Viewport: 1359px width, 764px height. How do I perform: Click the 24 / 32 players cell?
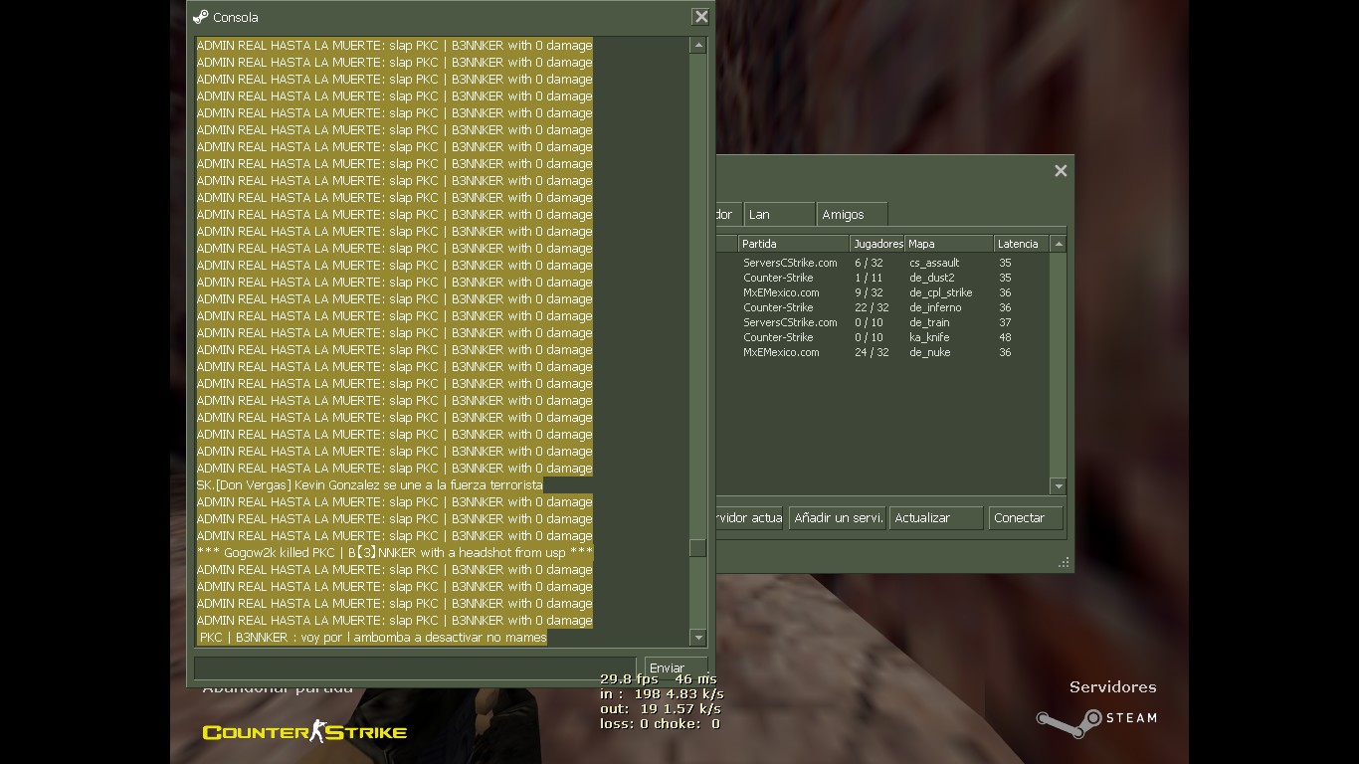(871, 353)
